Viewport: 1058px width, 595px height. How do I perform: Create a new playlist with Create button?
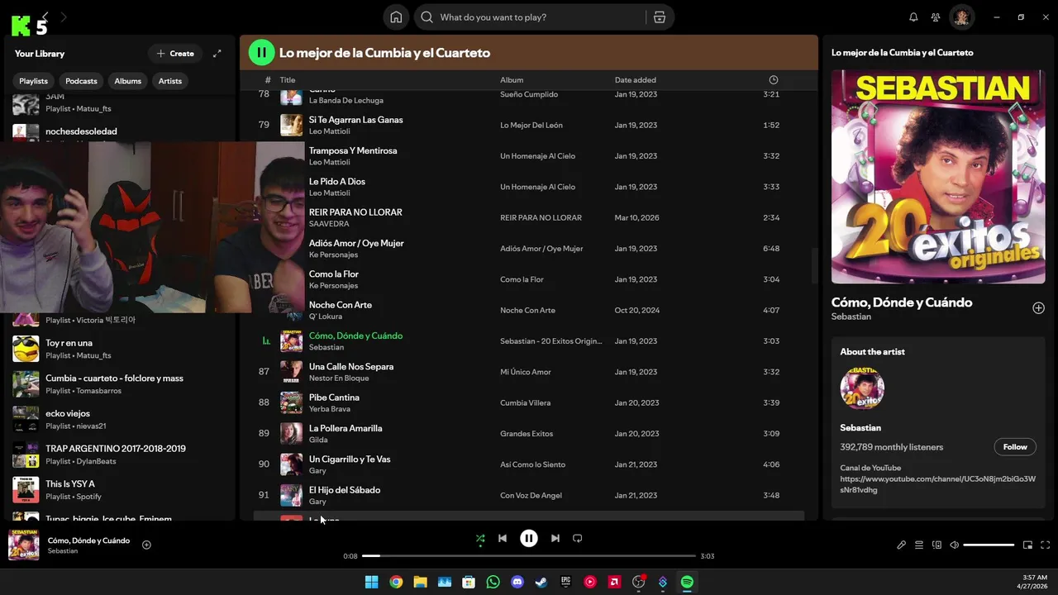(x=175, y=54)
